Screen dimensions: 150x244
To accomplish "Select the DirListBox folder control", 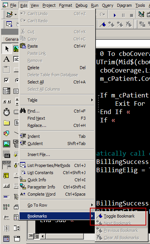I will point(6,123).
